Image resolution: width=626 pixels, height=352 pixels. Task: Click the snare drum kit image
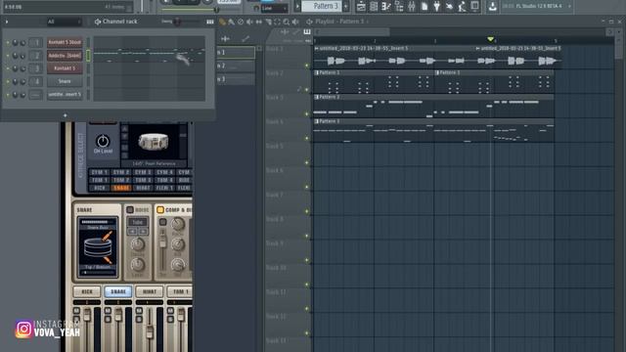(154, 142)
